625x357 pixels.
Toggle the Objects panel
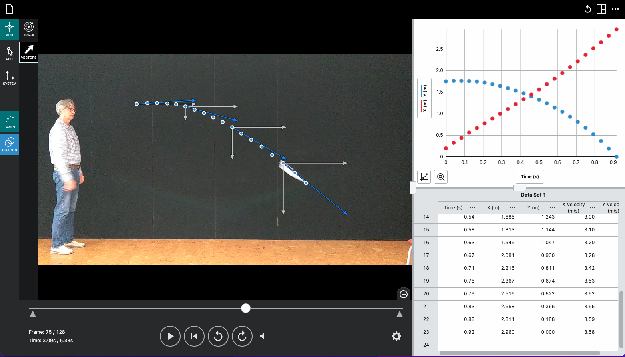10,144
